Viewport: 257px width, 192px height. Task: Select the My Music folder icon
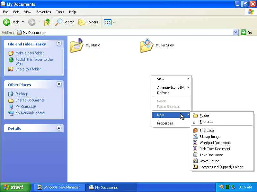(x=76, y=45)
